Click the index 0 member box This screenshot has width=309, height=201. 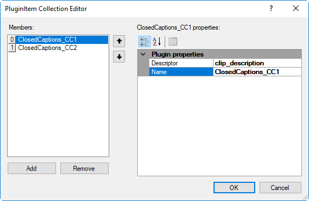tap(12, 40)
